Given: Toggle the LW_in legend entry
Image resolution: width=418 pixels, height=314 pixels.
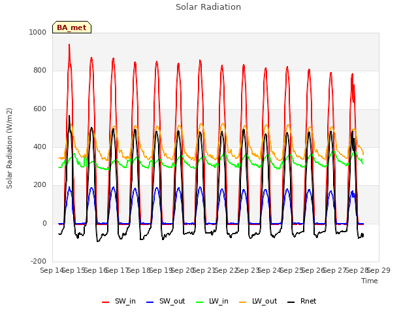Looking at the screenshot, I should coord(212,302).
